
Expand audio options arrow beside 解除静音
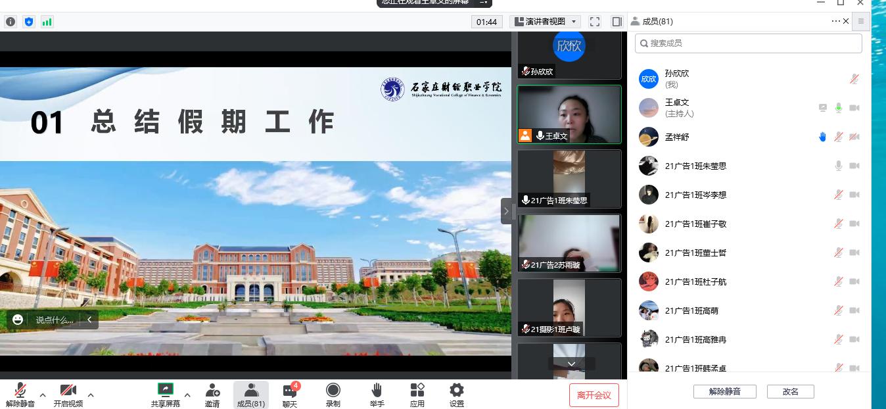click(x=43, y=395)
